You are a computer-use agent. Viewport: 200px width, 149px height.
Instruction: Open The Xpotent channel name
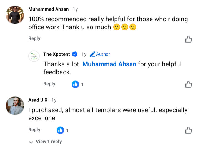click(x=57, y=54)
